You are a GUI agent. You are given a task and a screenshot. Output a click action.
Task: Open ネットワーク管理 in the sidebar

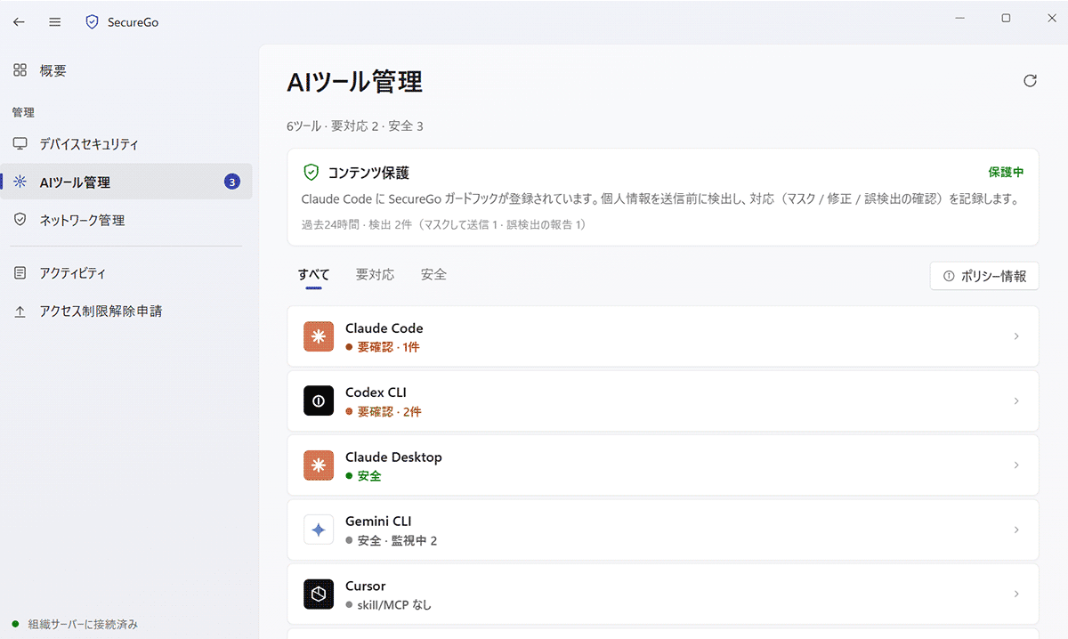126,220
